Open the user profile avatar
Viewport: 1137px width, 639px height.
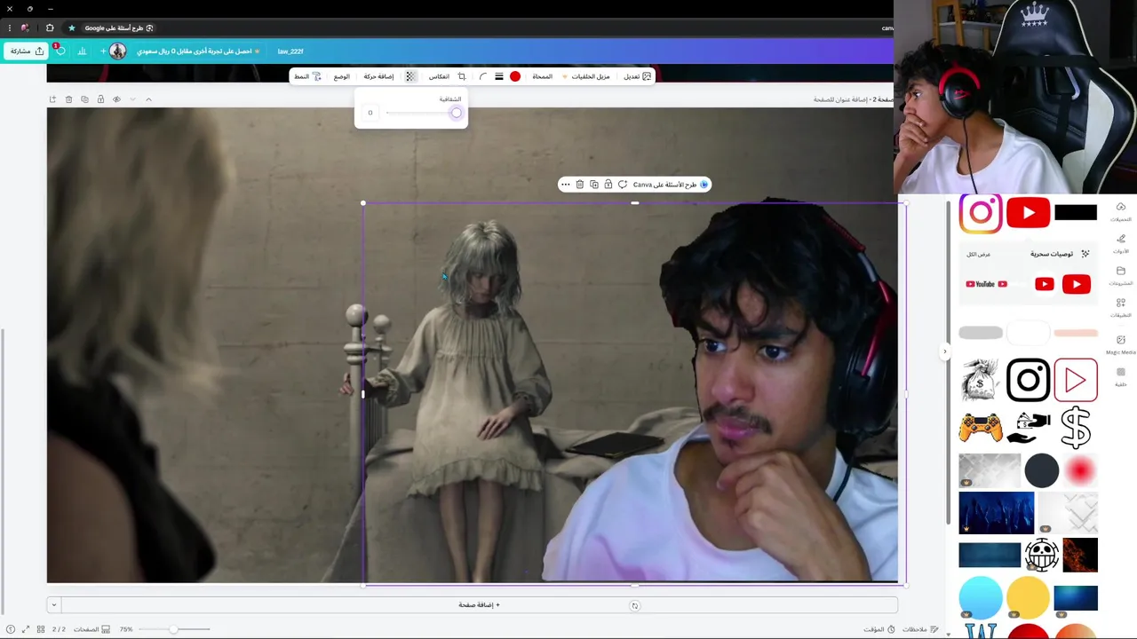[117, 51]
